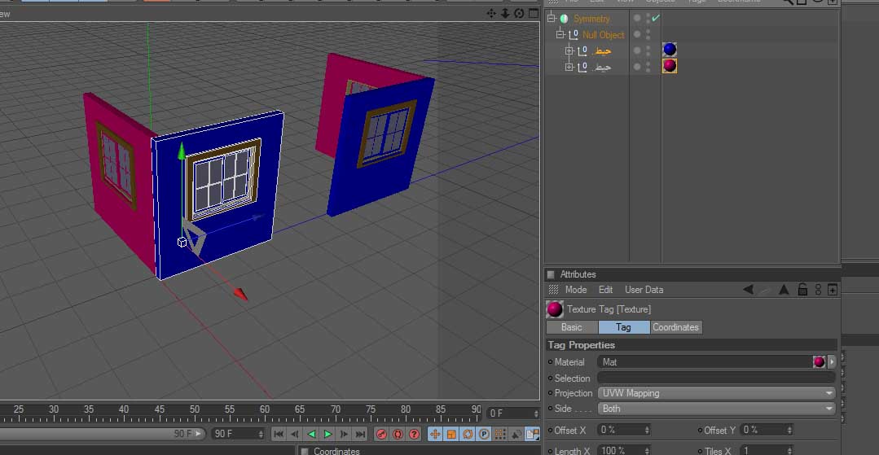Open the Side Both dropdown
879x455 pixels.
point(716,409)
